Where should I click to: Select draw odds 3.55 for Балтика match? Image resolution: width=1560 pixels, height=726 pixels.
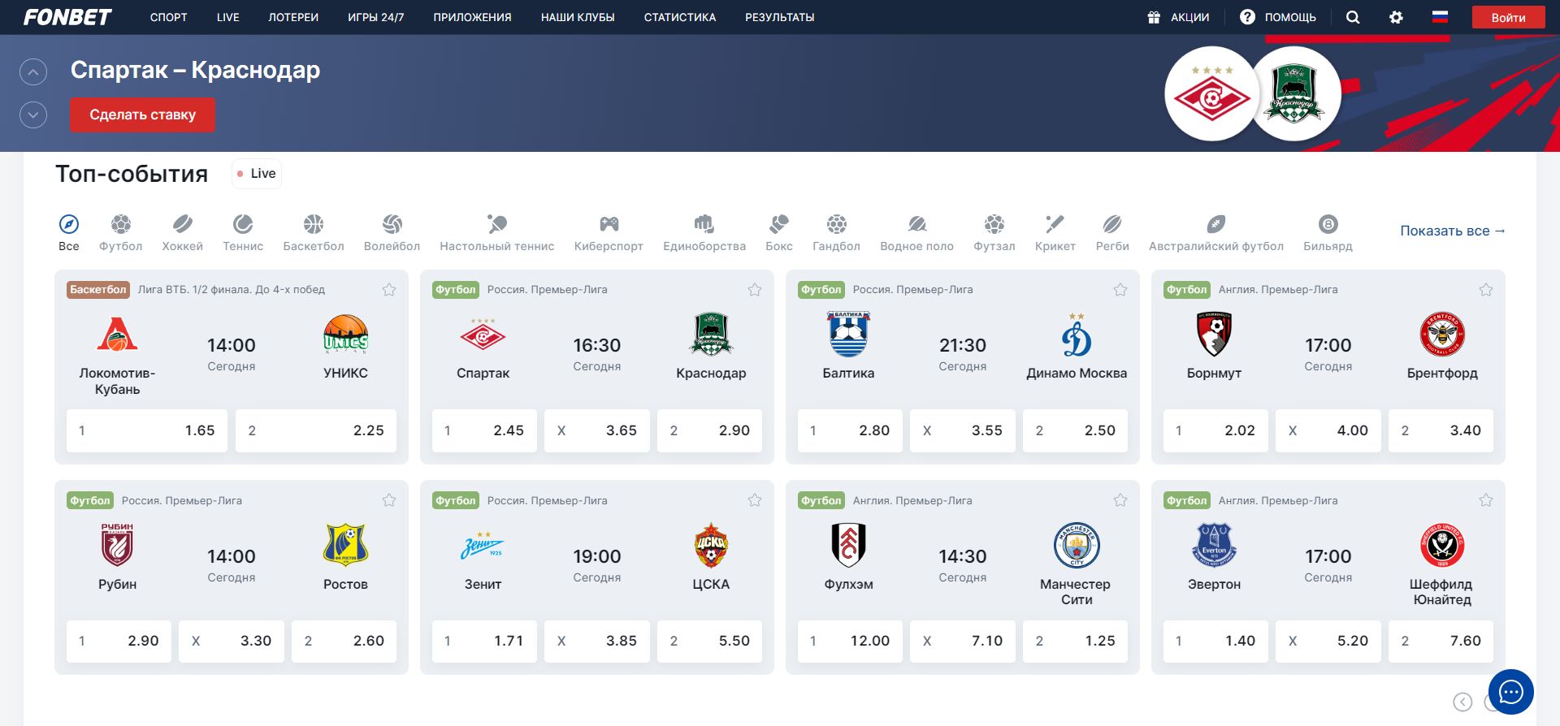click(x=963, y=430)
